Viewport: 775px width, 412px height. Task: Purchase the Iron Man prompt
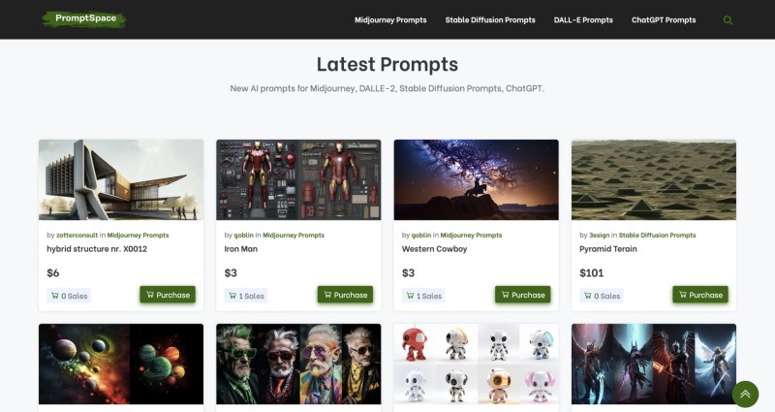[345, 295]
